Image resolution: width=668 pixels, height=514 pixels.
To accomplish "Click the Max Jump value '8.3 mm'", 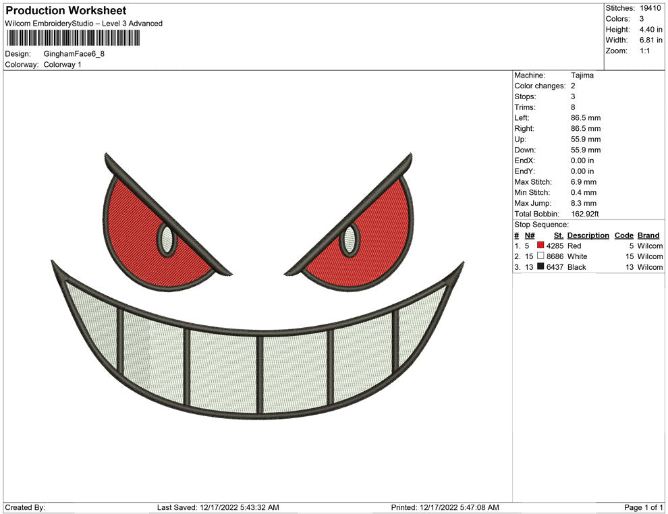I will pyautogui.click(x=584, y=203).
